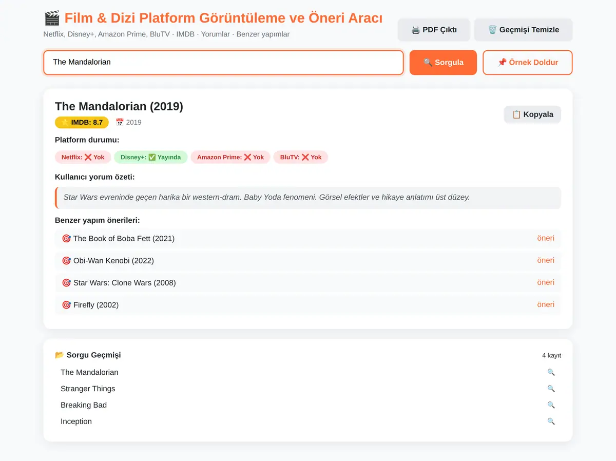Image resolution: width=616 pixels, height=461 pixels.
Task: Re-run Breaking Bad query via magnifier icon
Action: 551,405
